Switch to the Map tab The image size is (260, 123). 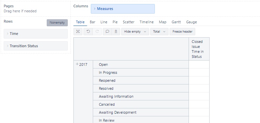(x=163, y=22)
